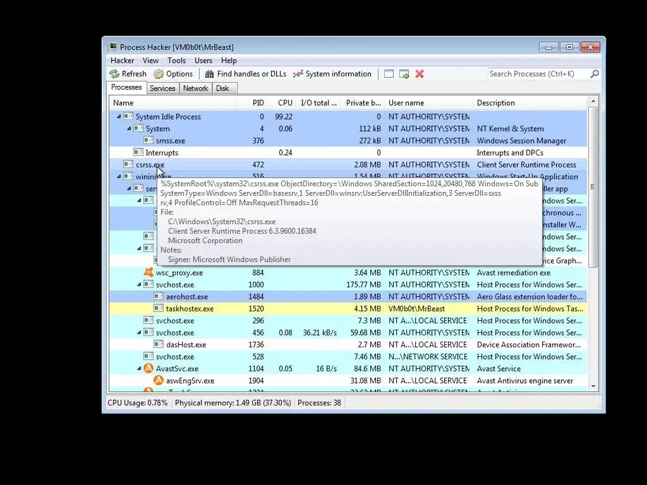Collapse the wininit.exe tree node

point(119,176)
